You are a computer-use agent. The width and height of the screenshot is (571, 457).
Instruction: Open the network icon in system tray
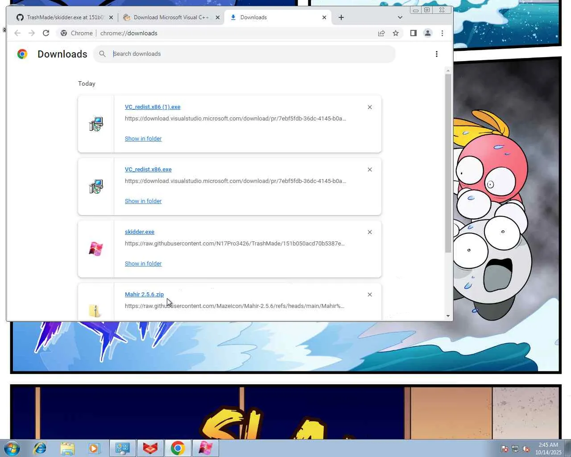click(x=515, y=449)
